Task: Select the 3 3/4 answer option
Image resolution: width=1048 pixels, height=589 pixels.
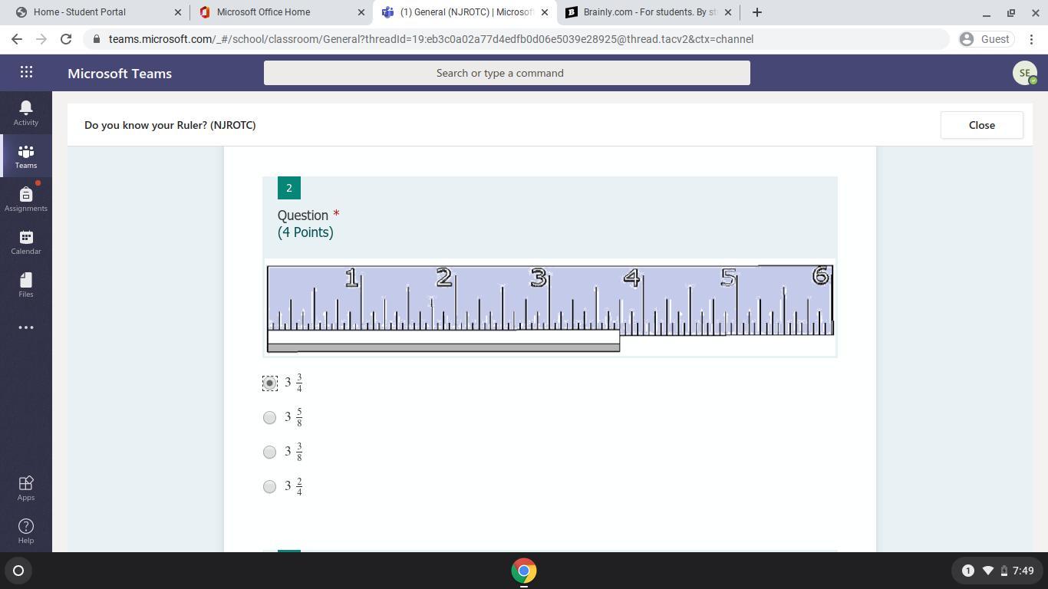Action: pyautogui.click(x=269, y=383)
